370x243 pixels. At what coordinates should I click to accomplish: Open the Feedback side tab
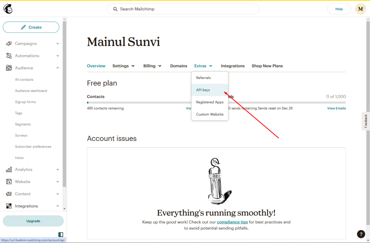click(x=366, y=121)
